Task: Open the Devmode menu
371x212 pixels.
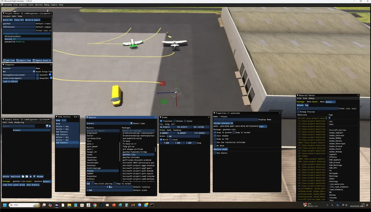Action: click(x=8, y=5)
